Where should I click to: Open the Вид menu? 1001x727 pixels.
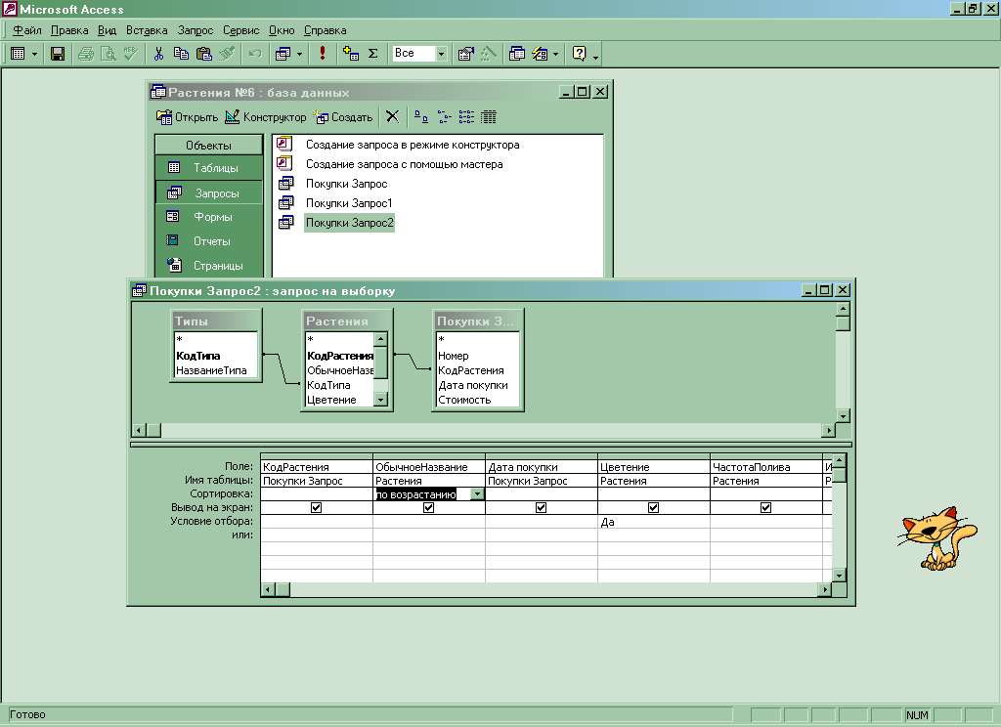[x=107, y=30]
